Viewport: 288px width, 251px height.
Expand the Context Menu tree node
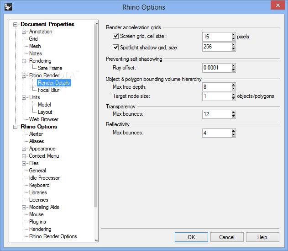[24, 156]
